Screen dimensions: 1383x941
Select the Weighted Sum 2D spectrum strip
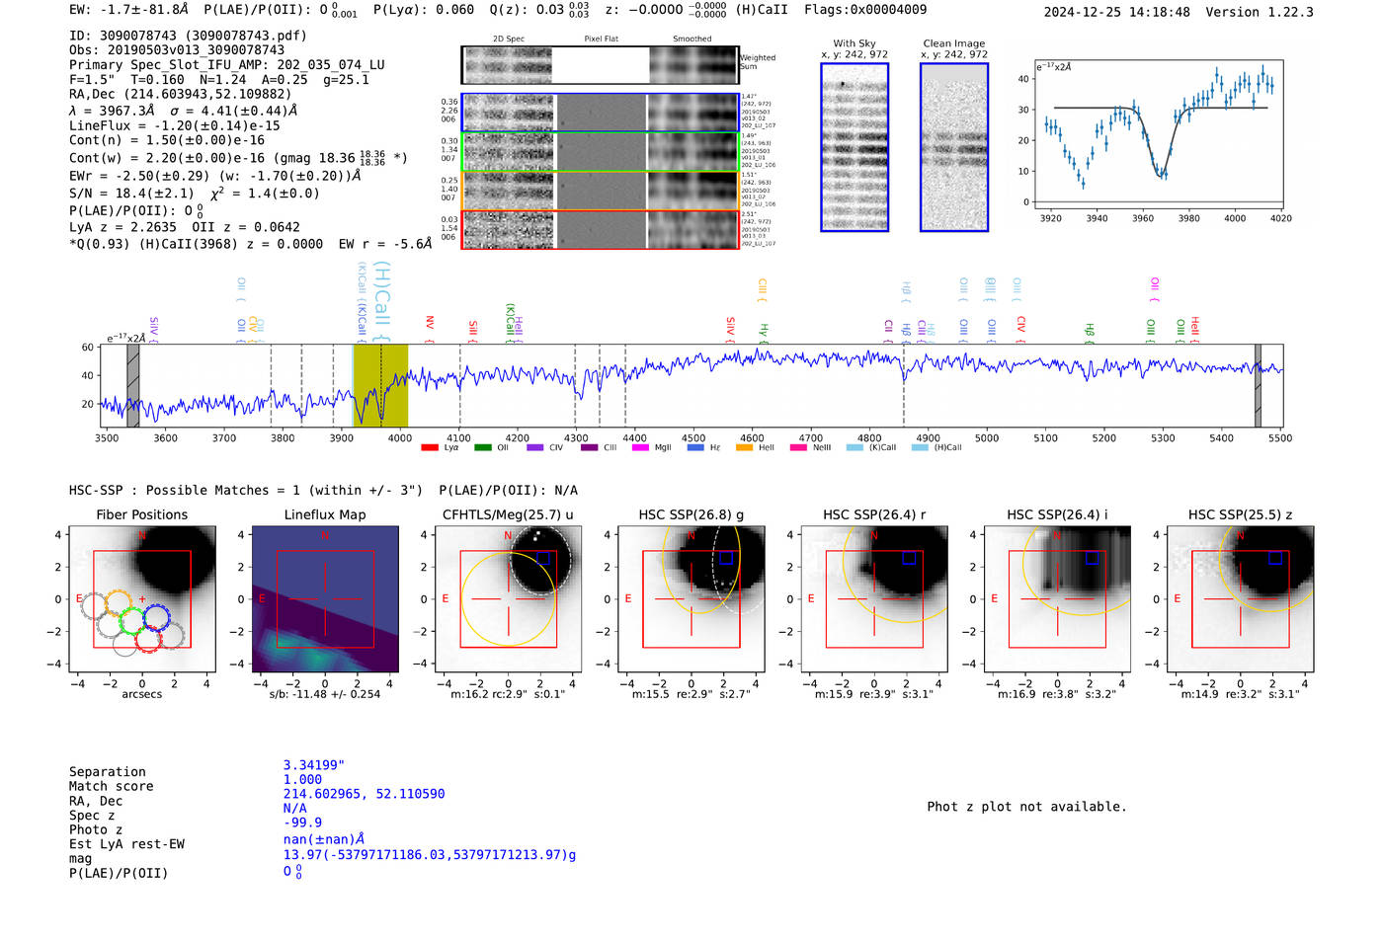click(600, 64)
